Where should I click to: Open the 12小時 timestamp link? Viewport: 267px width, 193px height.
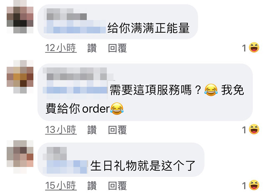(61, 48)
